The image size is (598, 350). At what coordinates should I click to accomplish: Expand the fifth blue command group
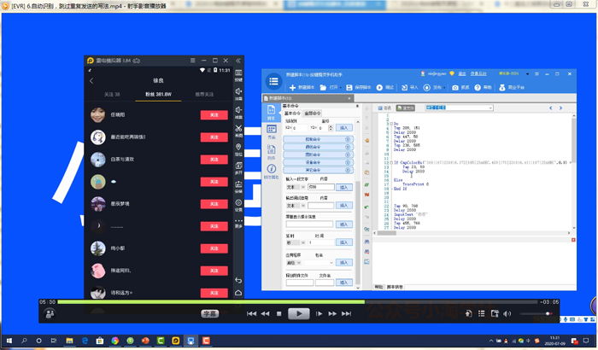[318, 170]
